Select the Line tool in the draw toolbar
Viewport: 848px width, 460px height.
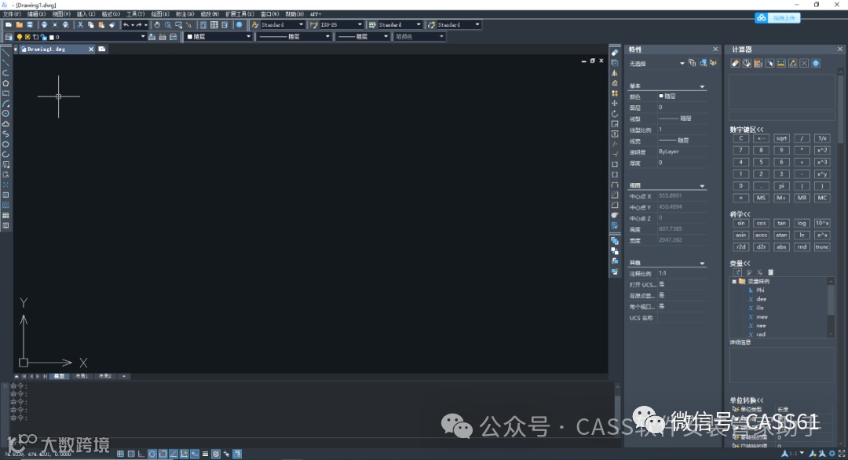tap(6, 53)
